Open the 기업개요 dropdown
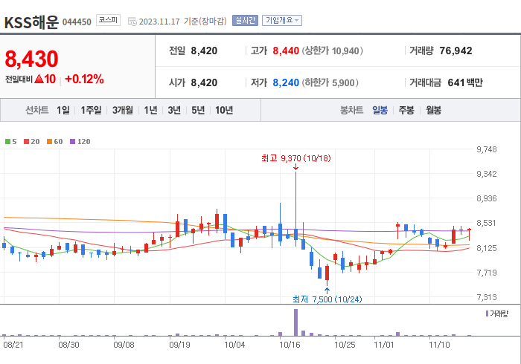Image resolution: width=521 pixels, height=364 pixels. [x=282, y=21]
